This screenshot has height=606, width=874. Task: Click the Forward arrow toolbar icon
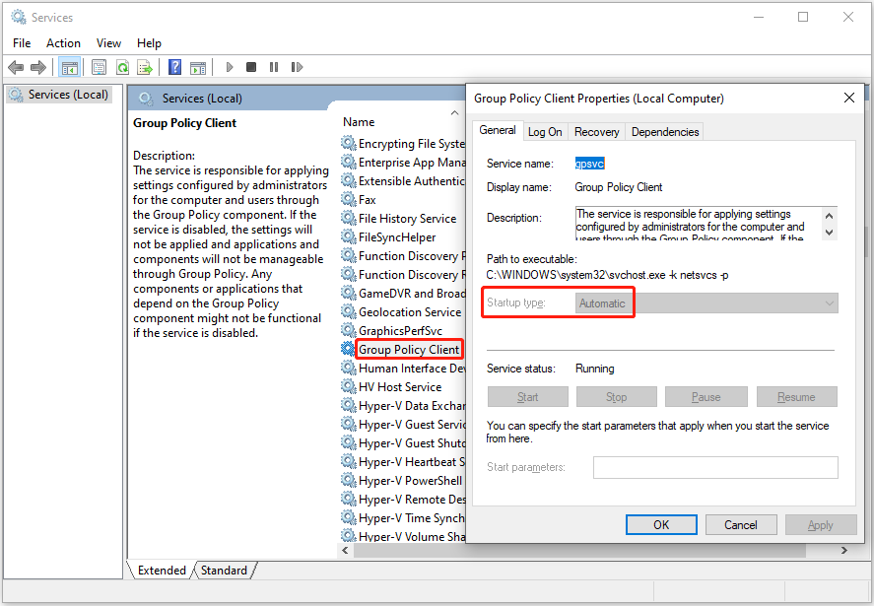coord(37,67)
